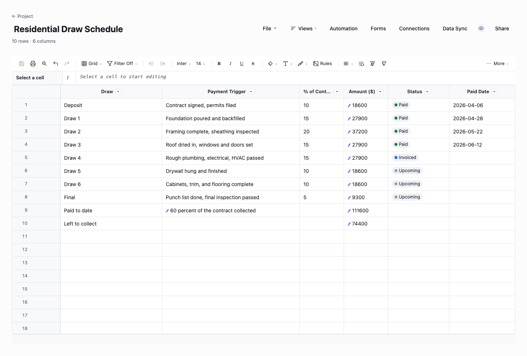Open the Payment Trigger column dropdown
Image resolution: width=527 pixels, height=356 pixels.
click(251, 92)
